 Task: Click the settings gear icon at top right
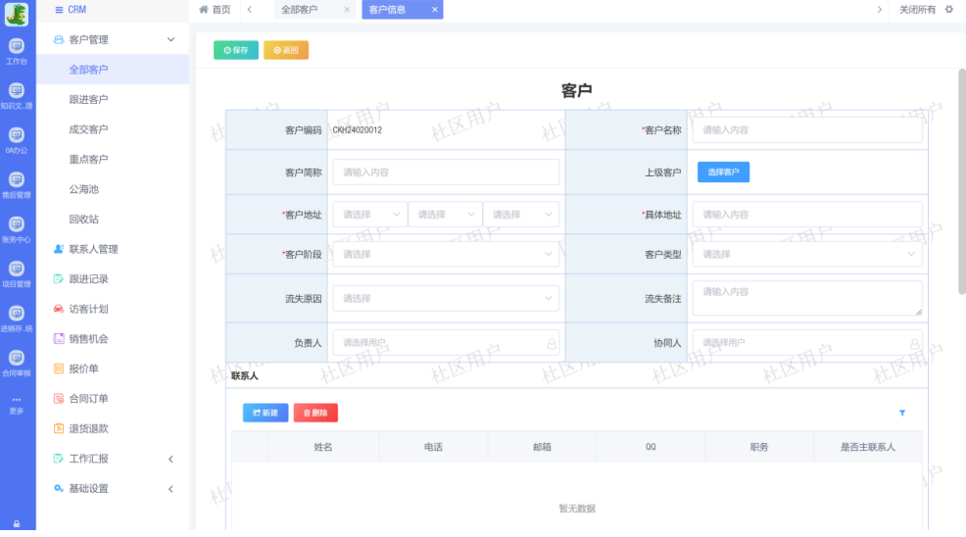pos(948,10)
